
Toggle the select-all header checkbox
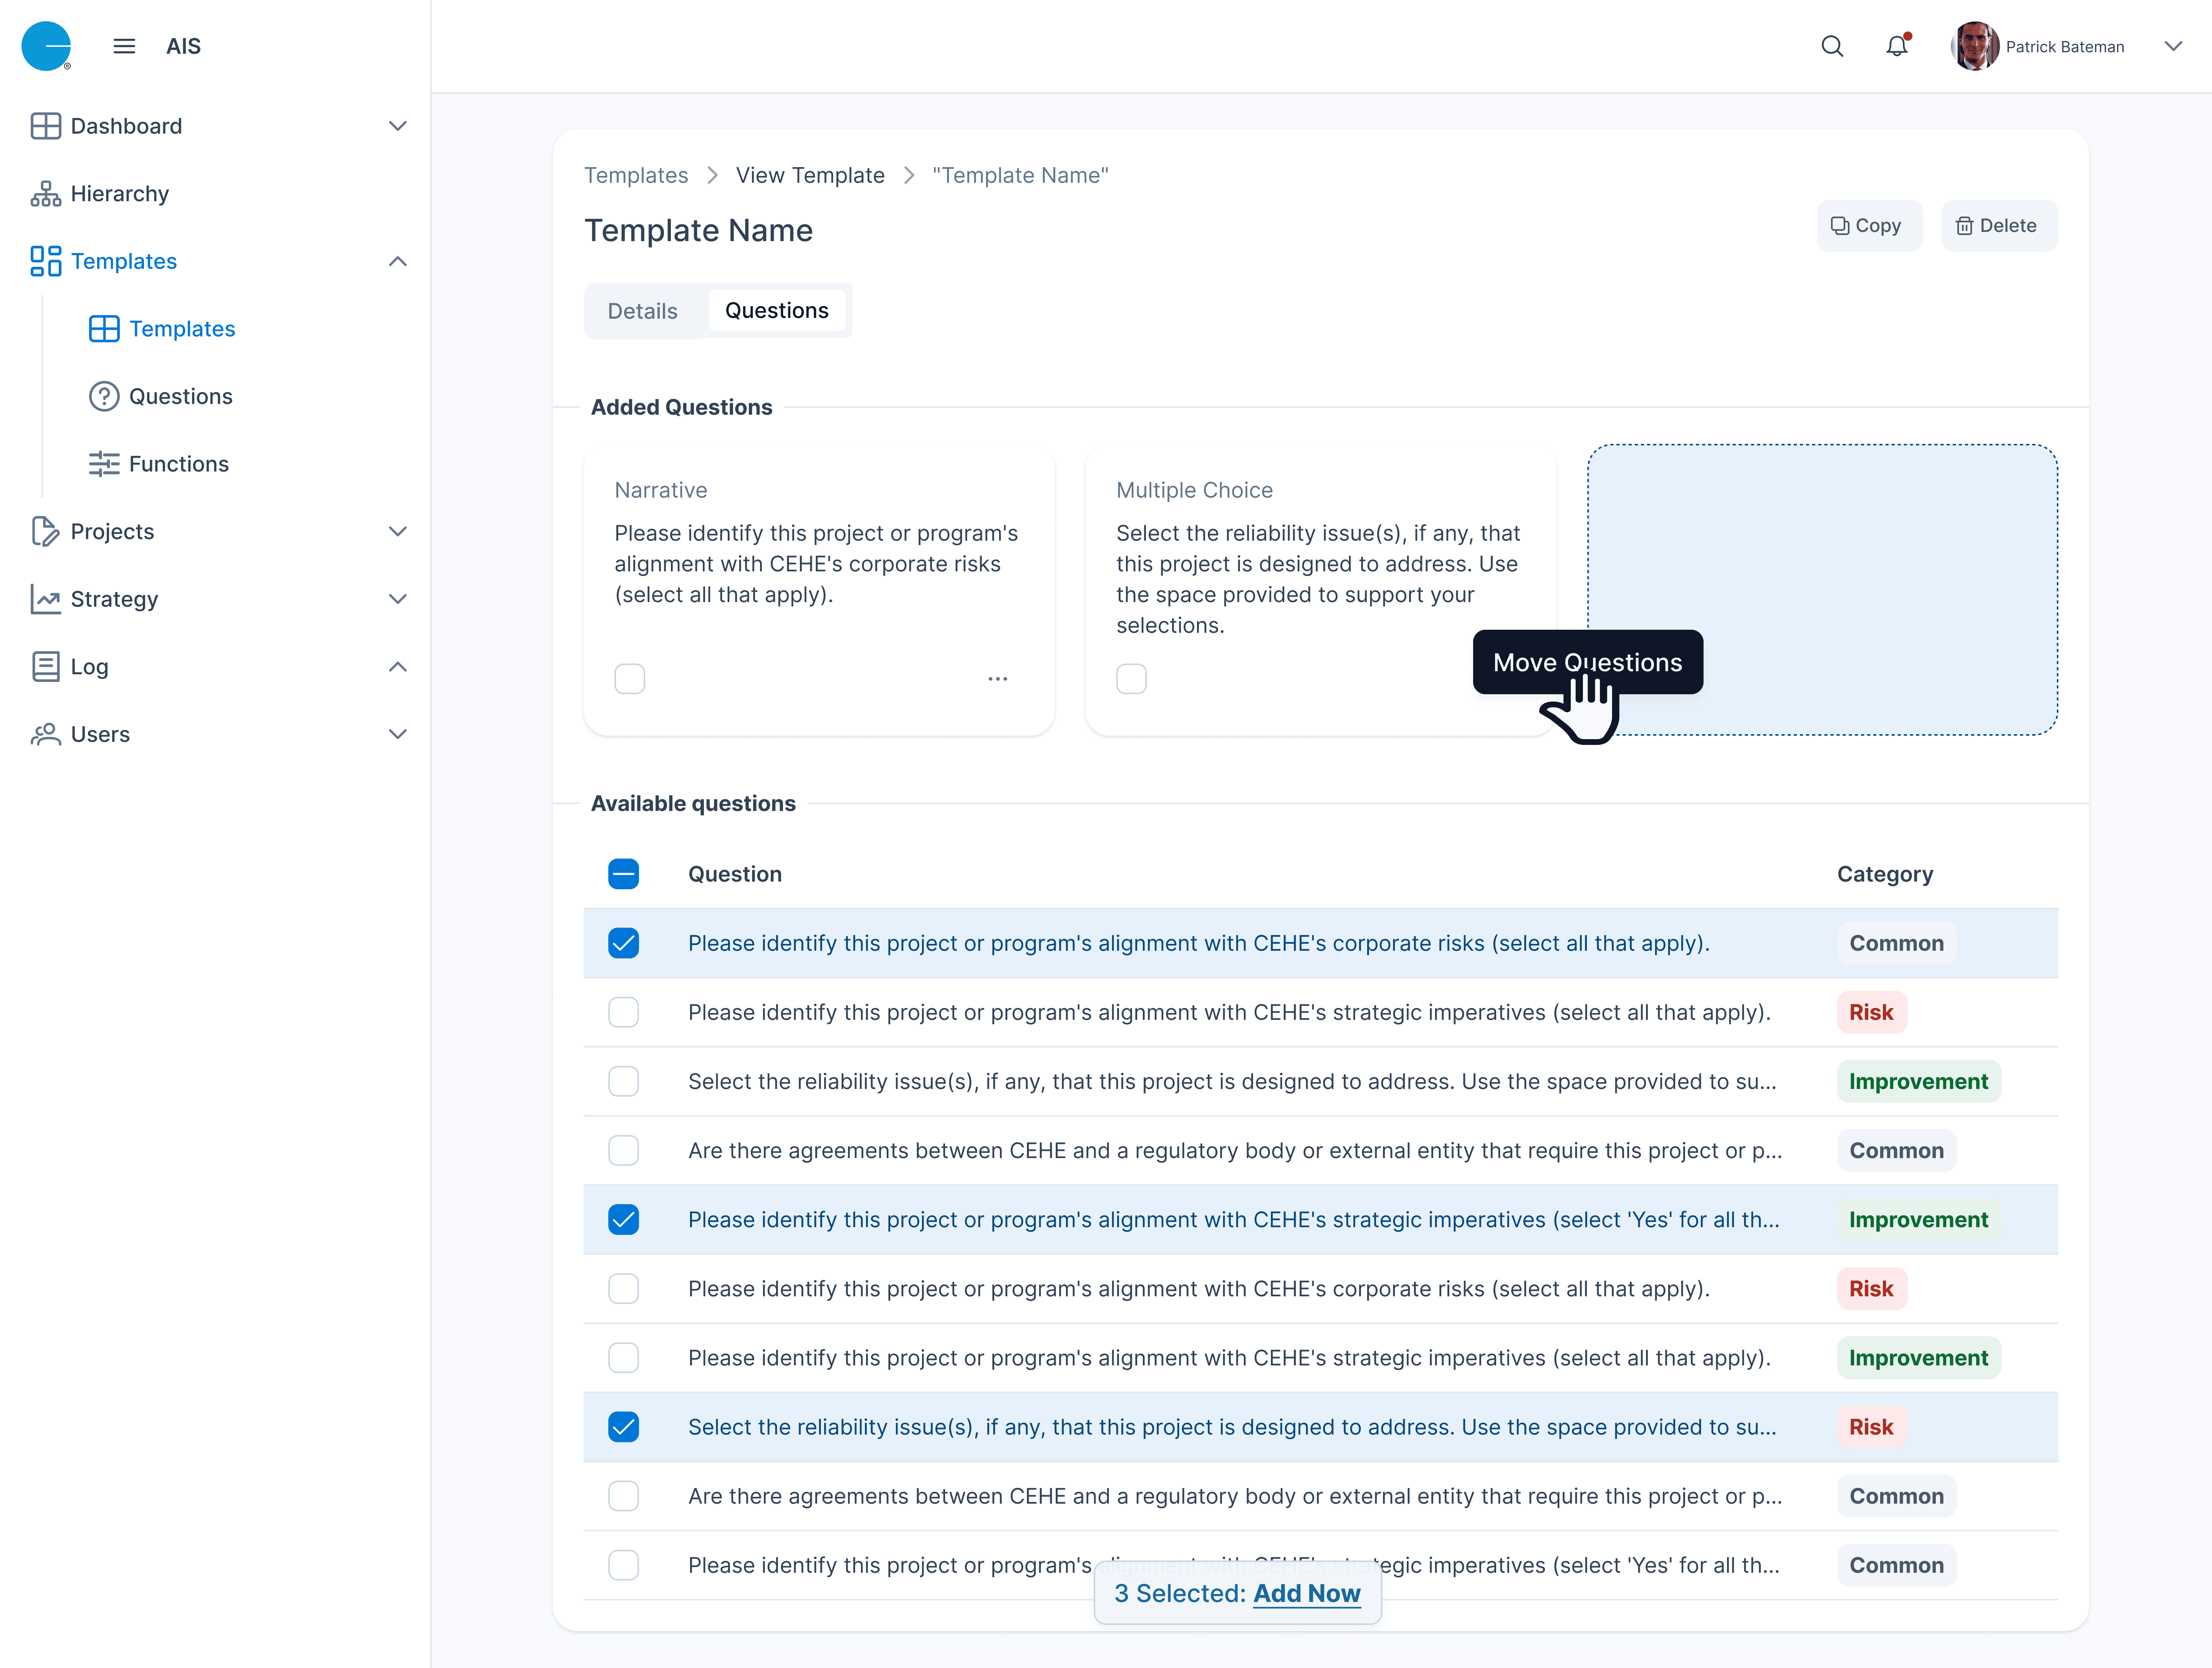tap(623, 874)
